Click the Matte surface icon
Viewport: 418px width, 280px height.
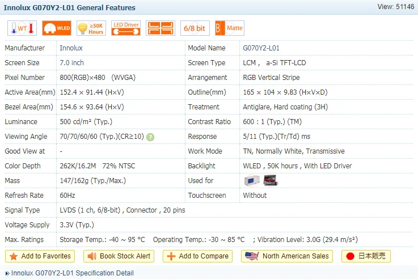229,28
